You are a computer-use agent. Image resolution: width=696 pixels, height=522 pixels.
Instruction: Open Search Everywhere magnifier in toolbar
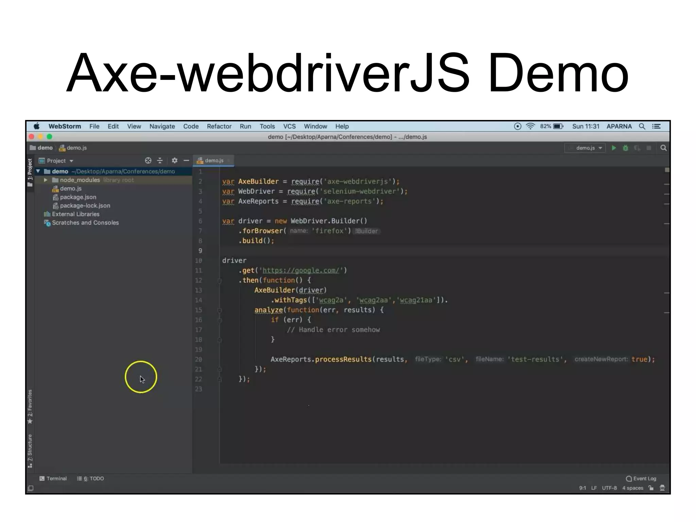click(663, 148)
